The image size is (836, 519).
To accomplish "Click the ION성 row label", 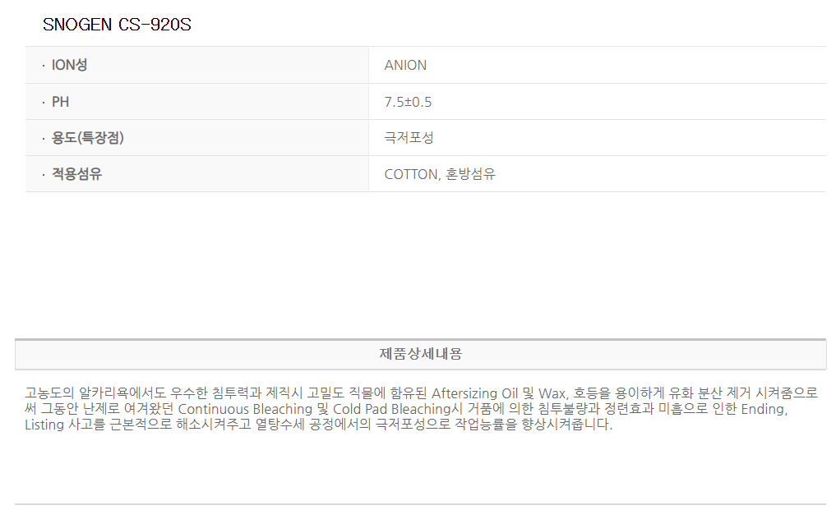I will click(69, 65).
